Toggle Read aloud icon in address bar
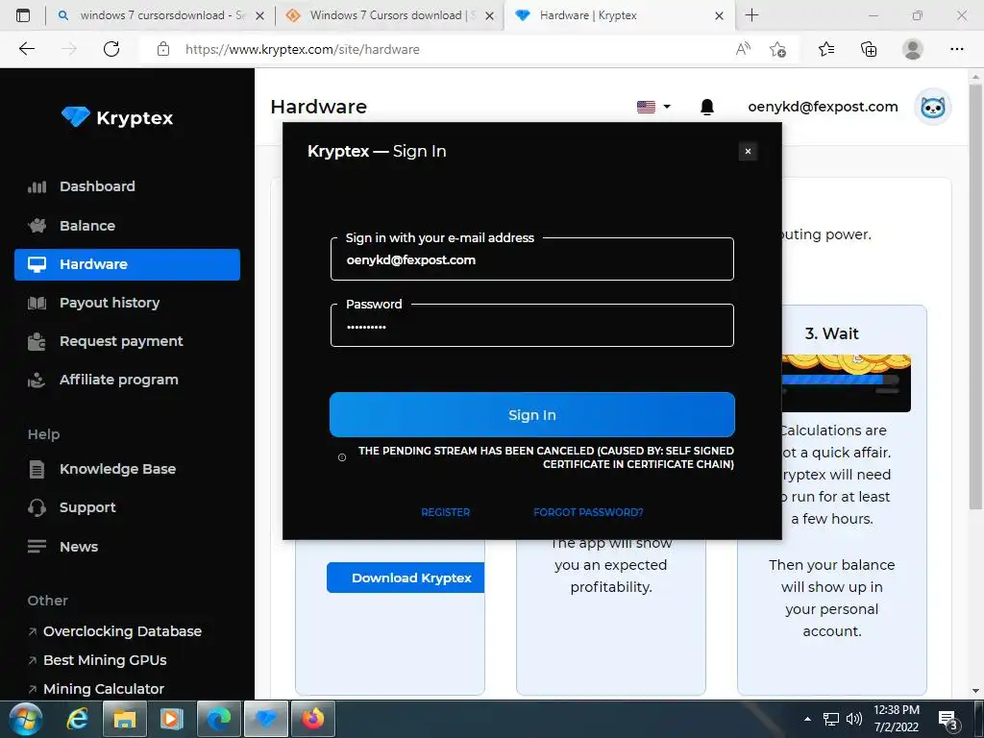984x738 pixels. click(743, 49)
